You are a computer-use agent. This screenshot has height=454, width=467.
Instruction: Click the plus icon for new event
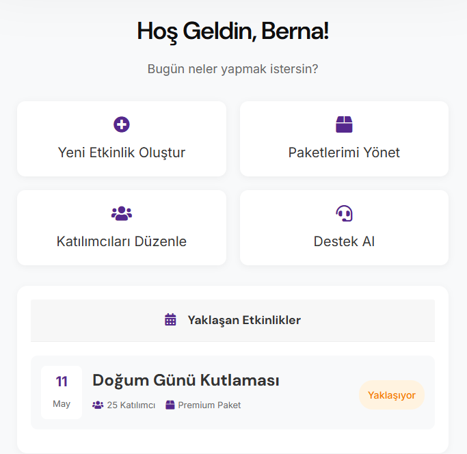tap(122, 124)
